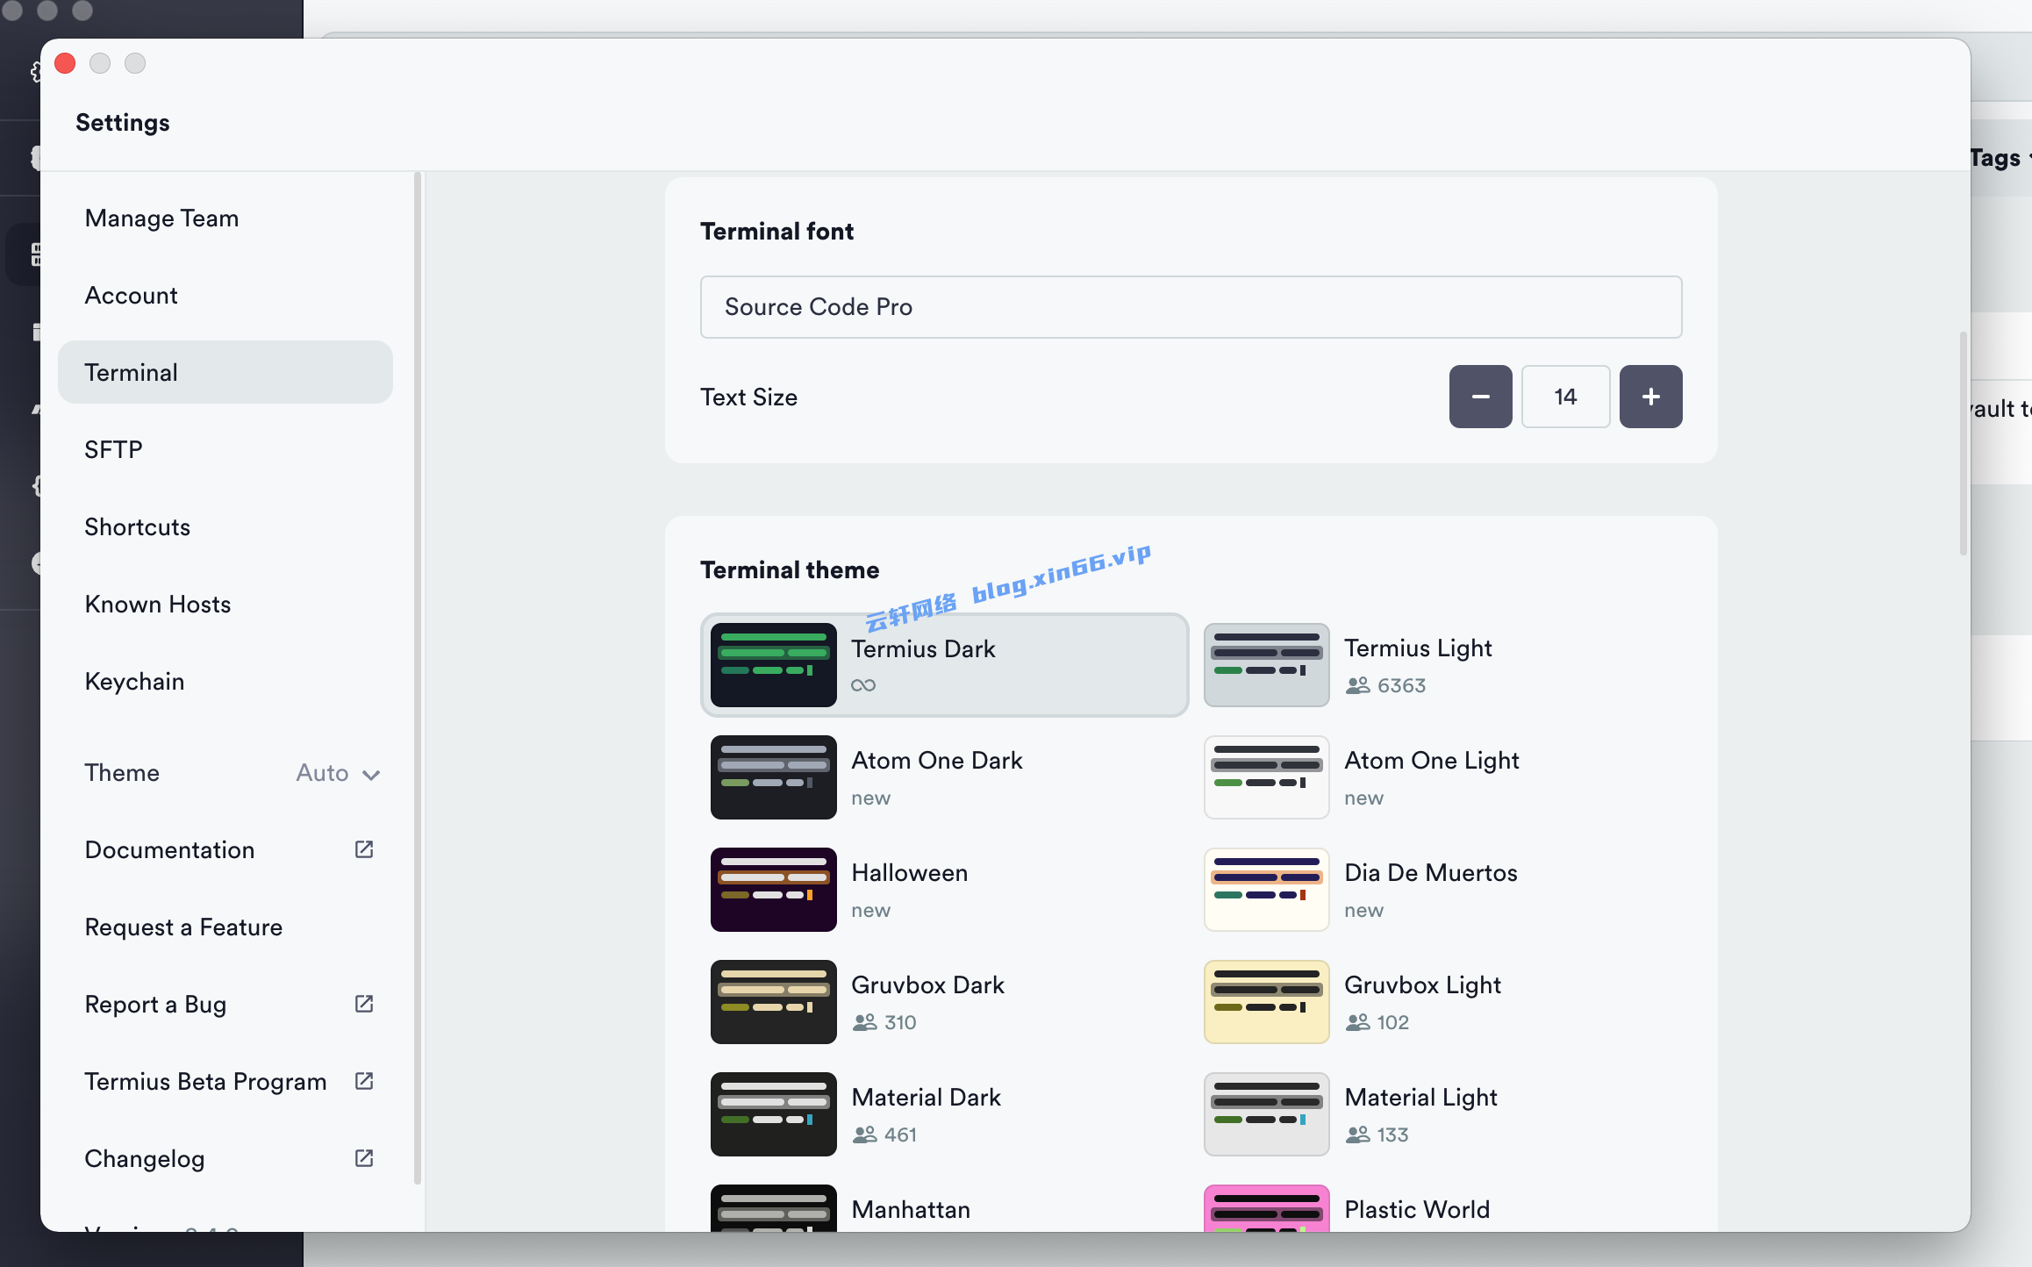The height and width of the screenshot is (1267, 2032).
Task: Click the Gruvbox Dark theme name
Action: [927, 984]
